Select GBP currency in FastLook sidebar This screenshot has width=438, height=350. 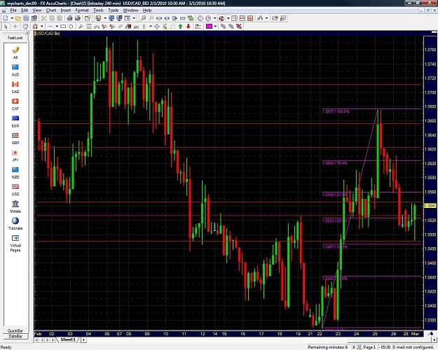click(15, 139)
